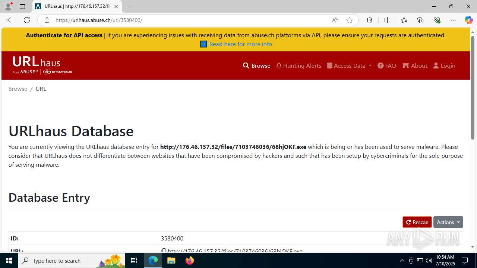The image size is (477, 268).
Task: Launch Firefox from the taskbar
Action: (x=189, y=261)
